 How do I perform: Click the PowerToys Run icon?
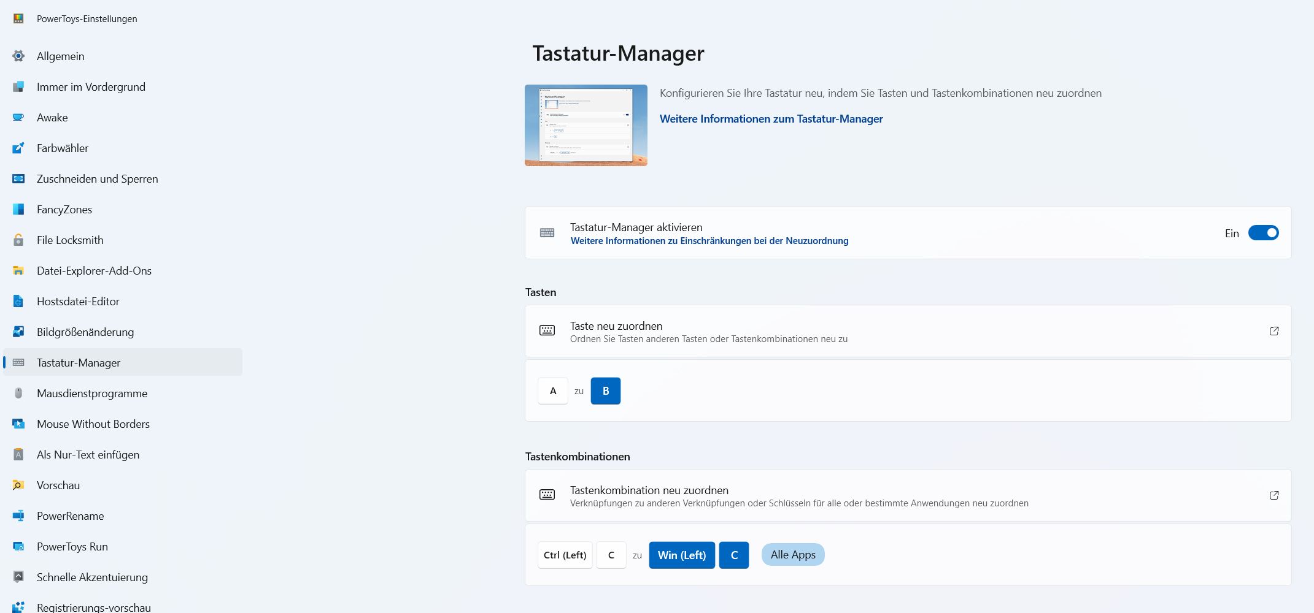click(x=18, y=546)
